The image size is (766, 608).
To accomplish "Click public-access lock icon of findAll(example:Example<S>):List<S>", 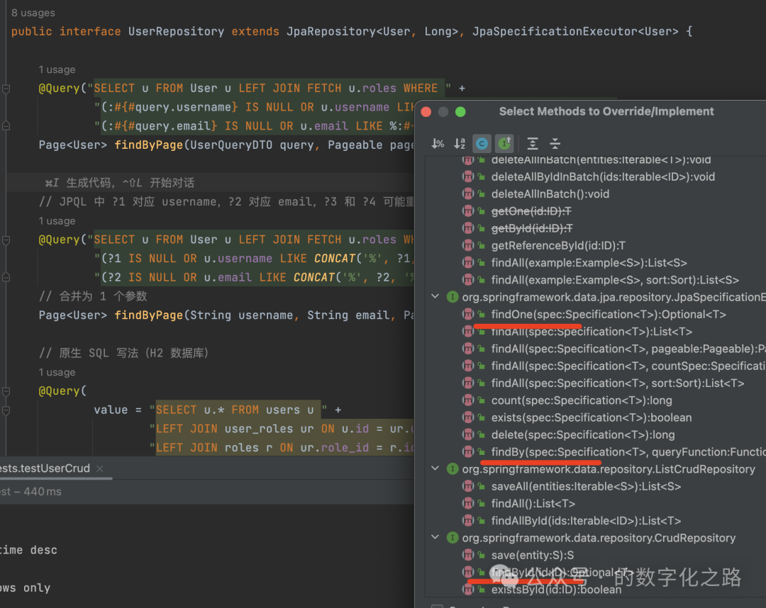I will tap(482, 262).
